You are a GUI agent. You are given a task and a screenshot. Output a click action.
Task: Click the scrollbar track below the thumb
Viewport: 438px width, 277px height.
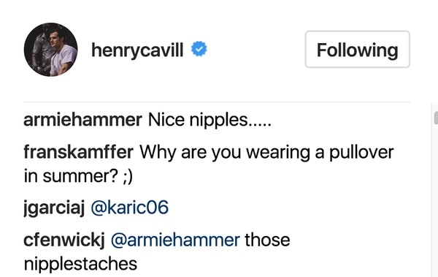click(x=435, y=202)
